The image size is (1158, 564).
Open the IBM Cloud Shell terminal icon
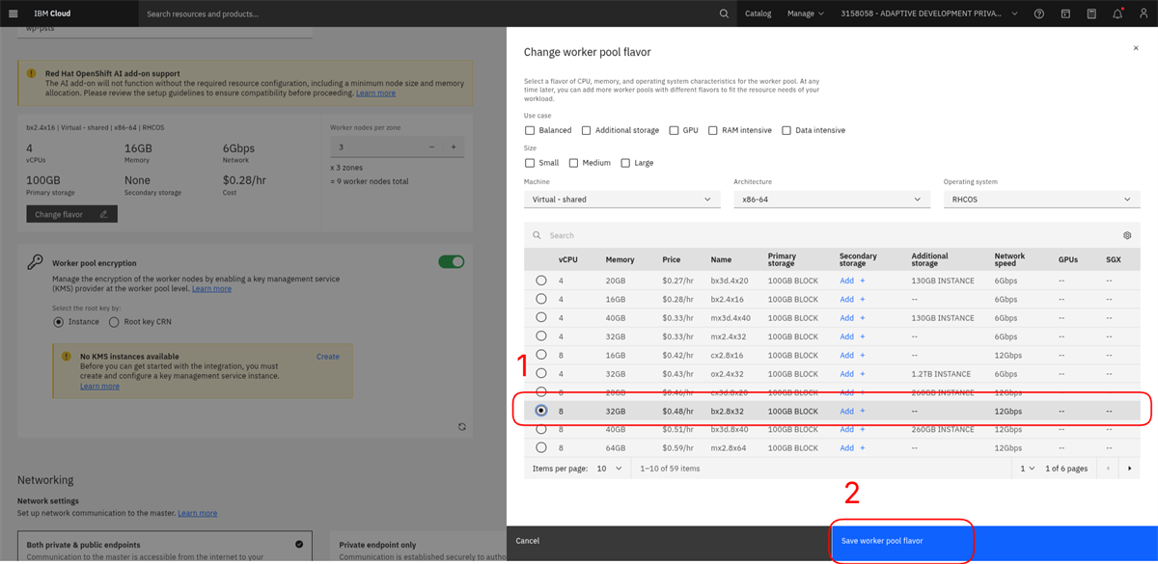coord(1065,13)
